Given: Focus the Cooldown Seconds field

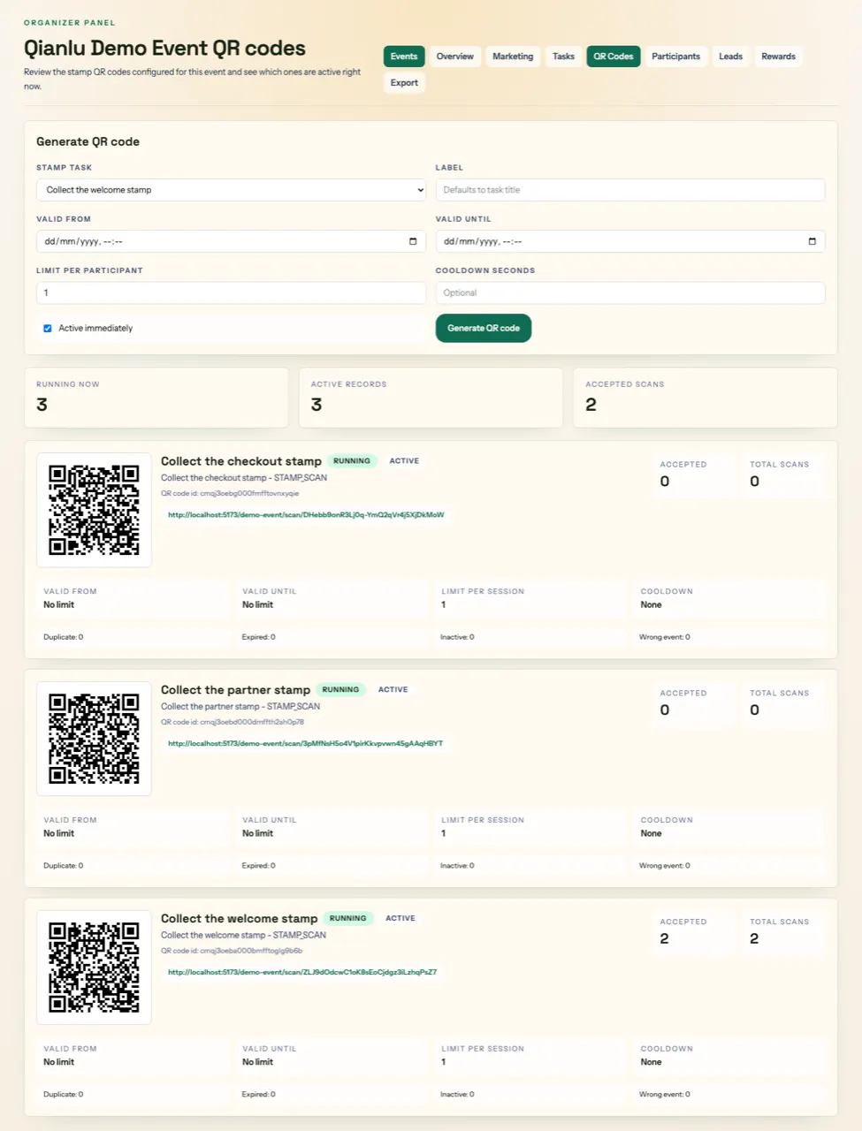Looking at the screenshot, I should [x=630, y=292].
